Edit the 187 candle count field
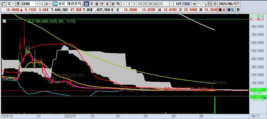 [x=178, y=4]
